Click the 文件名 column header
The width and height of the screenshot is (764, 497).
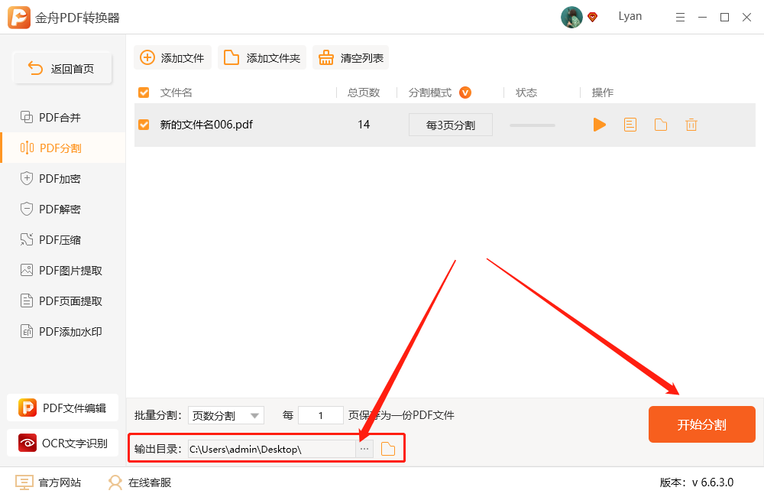pyautogui.click(x=176, y=93)
